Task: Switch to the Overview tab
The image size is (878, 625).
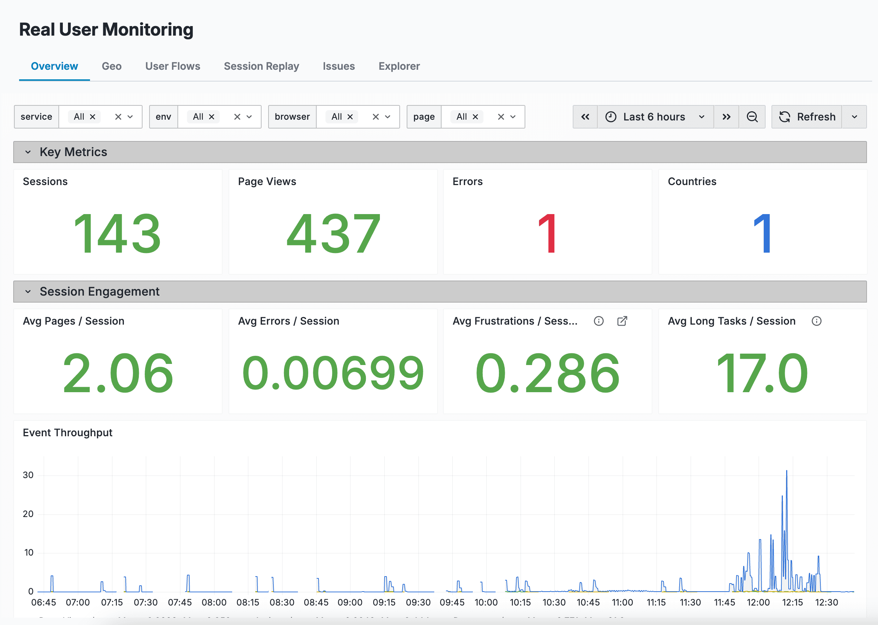Action: (54, 66)
